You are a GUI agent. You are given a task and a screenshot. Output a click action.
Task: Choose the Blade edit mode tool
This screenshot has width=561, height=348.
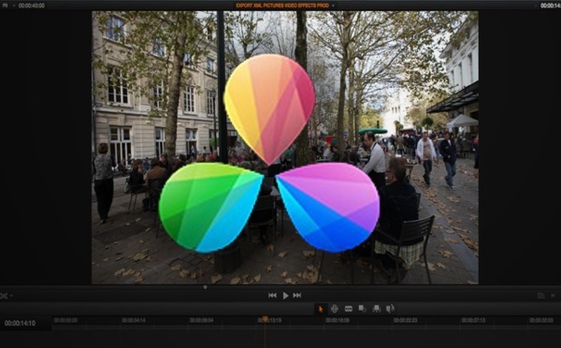click(x=349, y=309)
